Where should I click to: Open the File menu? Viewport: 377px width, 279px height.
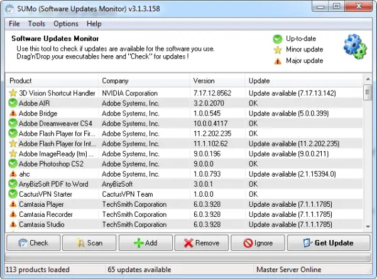14,24
